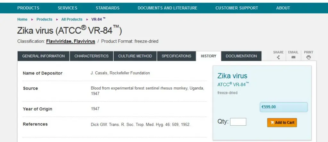Open the Customer Support menu
The image size is (328, 142).
[237, 8]
